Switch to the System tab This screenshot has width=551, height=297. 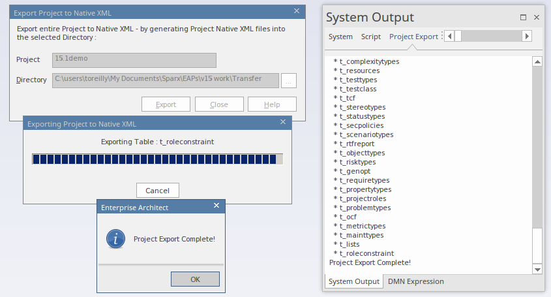[340, 37]
